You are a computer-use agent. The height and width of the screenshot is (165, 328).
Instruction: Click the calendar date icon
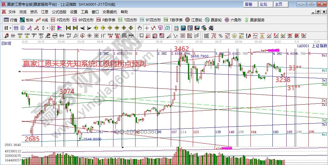(x=176, y=28)
